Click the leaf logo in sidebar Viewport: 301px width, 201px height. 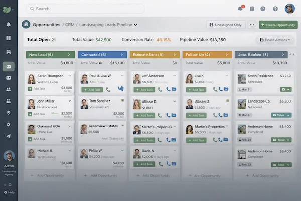click(x=7, y=10)
